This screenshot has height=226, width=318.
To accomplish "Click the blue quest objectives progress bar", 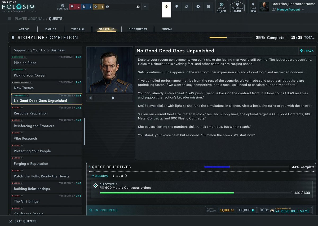I will [246, 167].
